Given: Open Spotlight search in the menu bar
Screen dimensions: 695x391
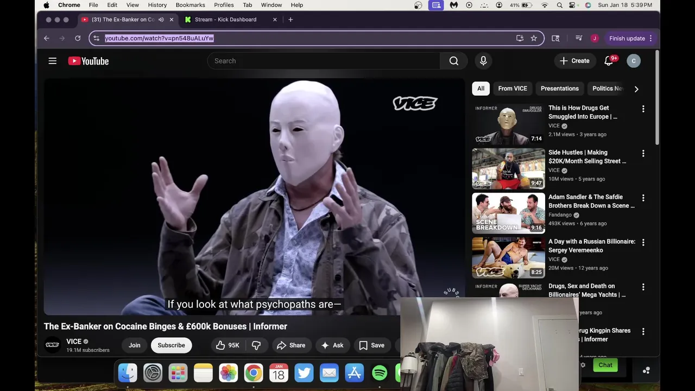Looking at the screenshot, I should [x=560, y=5].
